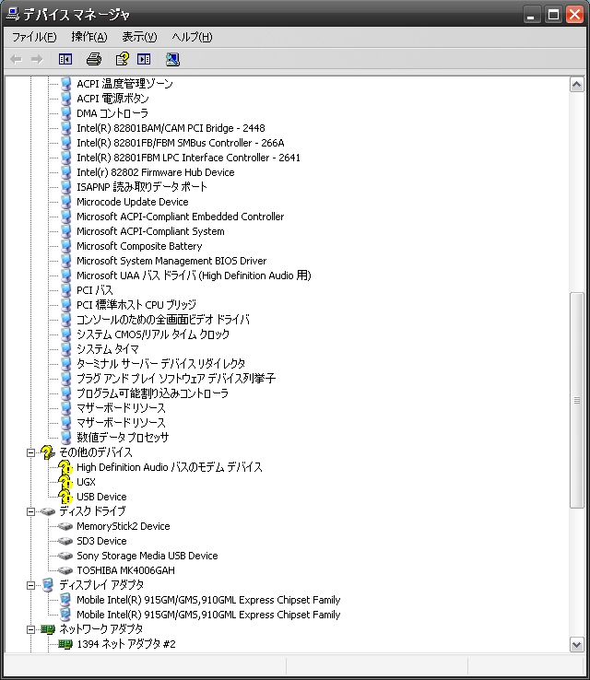This screenshot has height=680, width=590.
Task: Select the first Mobile Intel(R) 915GM/GMS display adapter
Action: point(208,600)
